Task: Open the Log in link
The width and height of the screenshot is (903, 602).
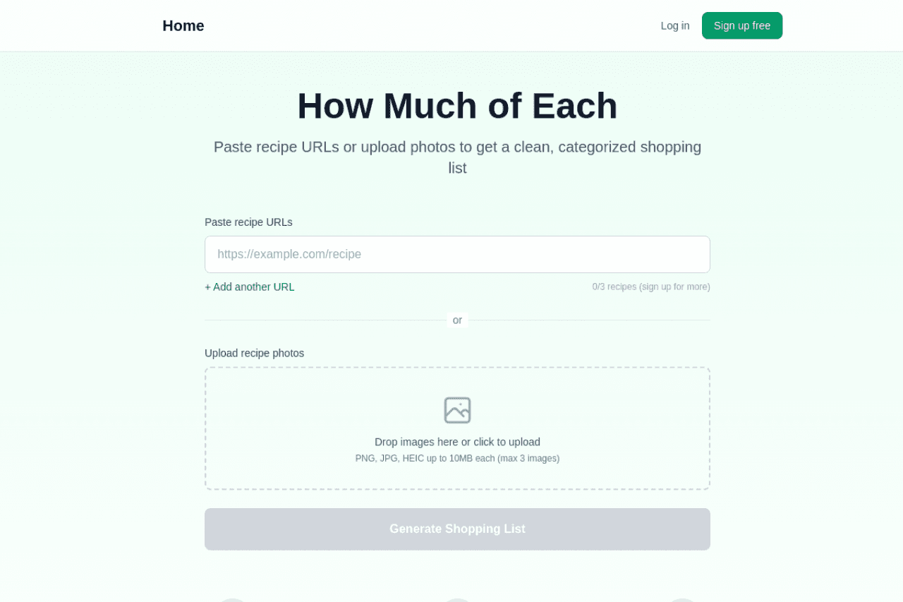Action: (x=674, y=25)
